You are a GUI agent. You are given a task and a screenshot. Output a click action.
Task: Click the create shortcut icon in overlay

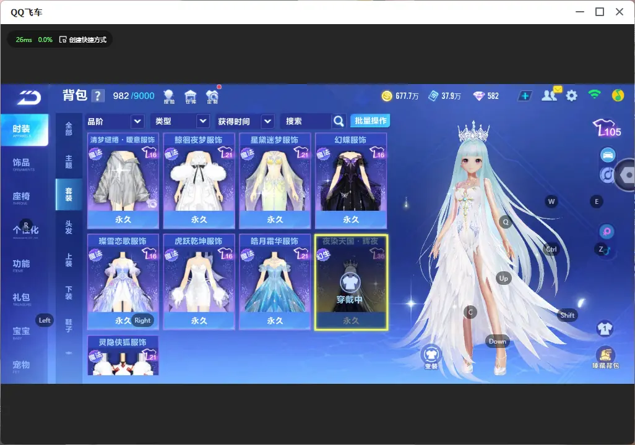tap(63, 40)
